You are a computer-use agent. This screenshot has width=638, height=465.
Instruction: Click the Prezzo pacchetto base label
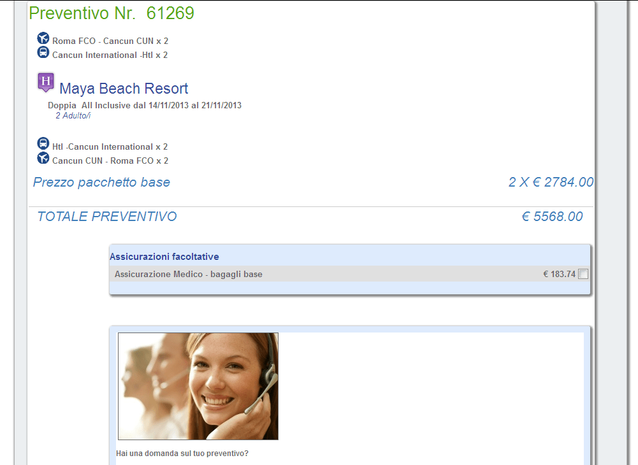pos(102,182)
